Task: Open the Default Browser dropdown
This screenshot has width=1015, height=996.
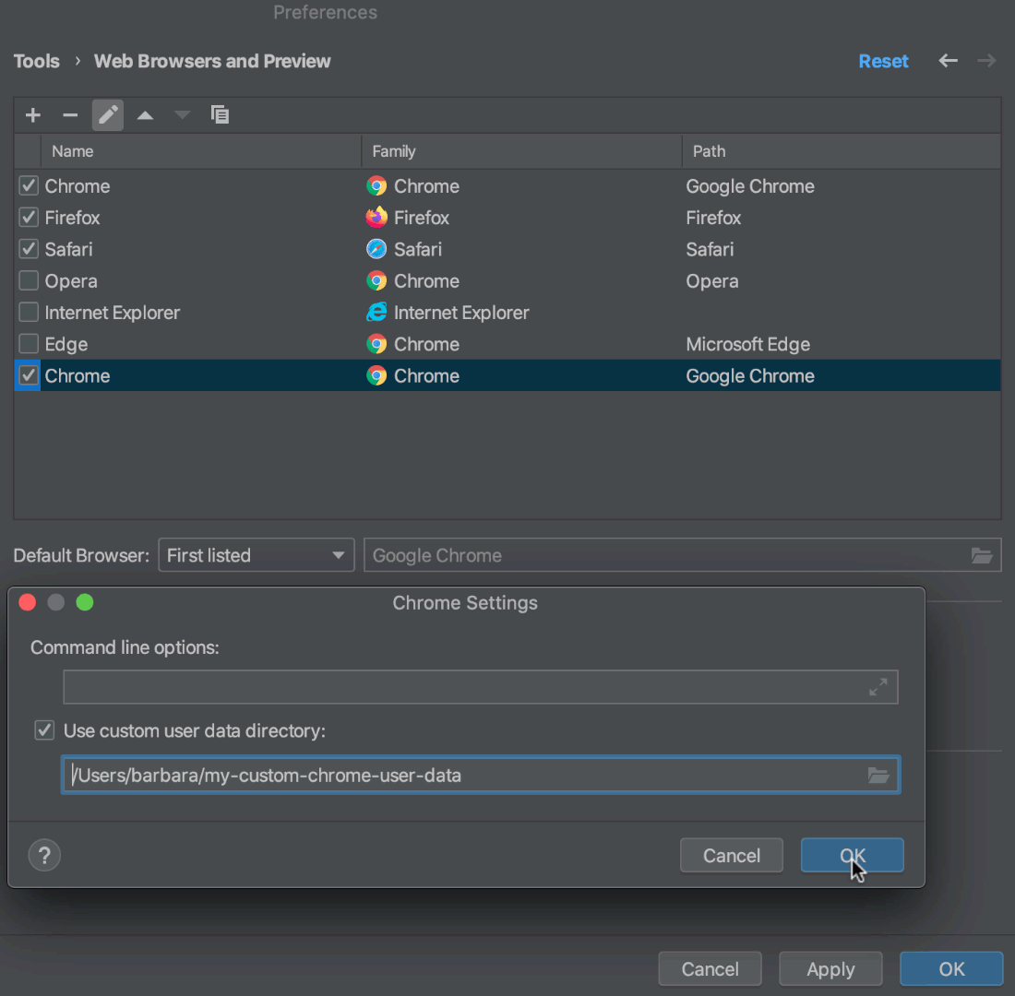Action: pos(256,554)
